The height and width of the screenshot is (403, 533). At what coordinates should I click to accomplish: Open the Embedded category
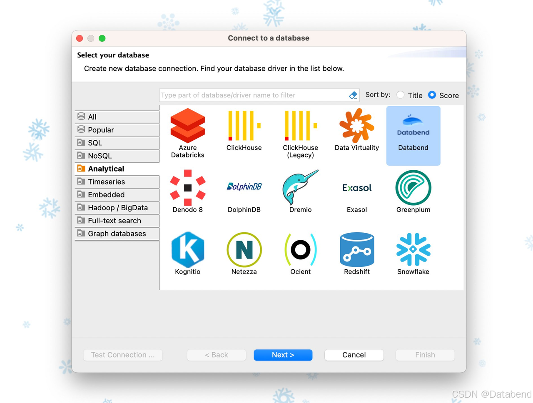pos(117,194)
